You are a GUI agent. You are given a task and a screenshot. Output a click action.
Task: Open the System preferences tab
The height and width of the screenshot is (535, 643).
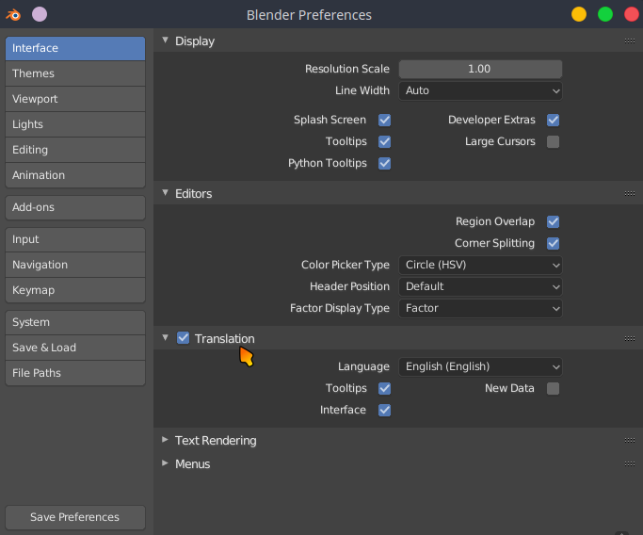pos(75,322)
